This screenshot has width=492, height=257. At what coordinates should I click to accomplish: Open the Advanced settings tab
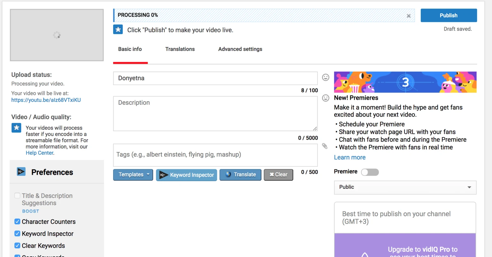240,49
